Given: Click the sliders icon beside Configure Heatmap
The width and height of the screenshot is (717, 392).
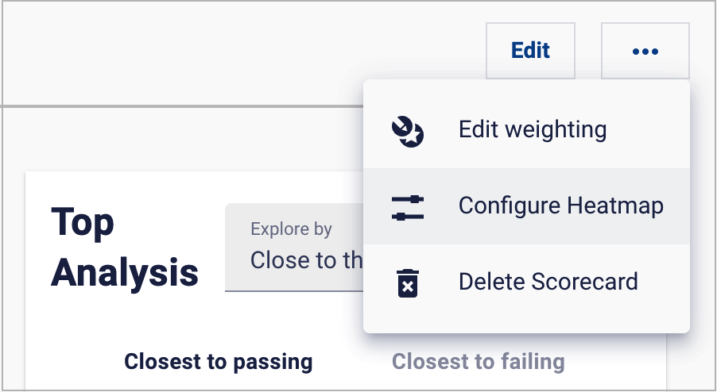Looking at the screenshot, I should [x=408, y=208].
